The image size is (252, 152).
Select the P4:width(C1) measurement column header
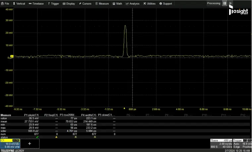(x=89, y=115)
